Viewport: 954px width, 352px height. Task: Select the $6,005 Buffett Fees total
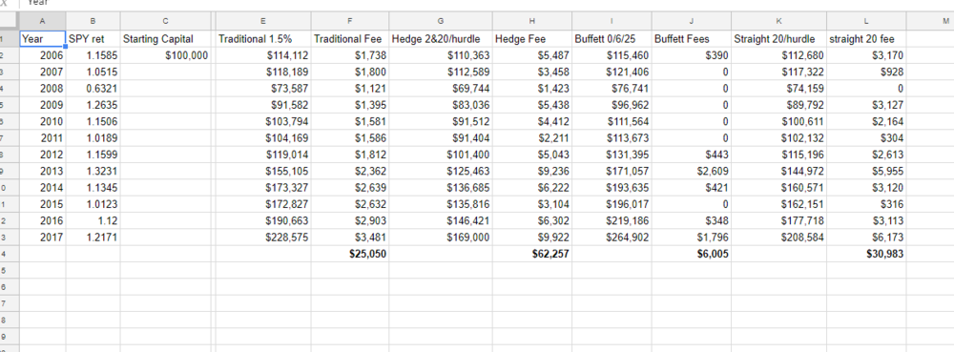(691, 254)
